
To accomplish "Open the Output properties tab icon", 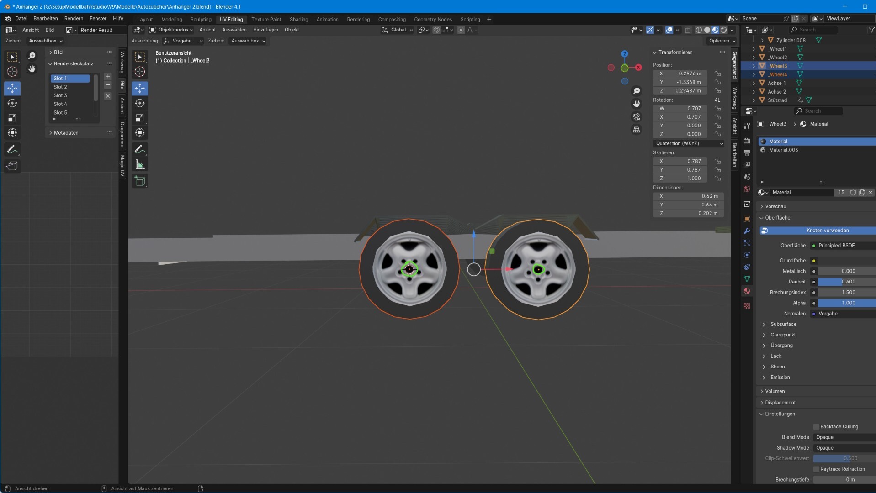I will [747, 152].
